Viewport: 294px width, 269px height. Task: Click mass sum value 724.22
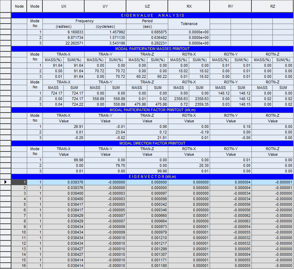74,104
